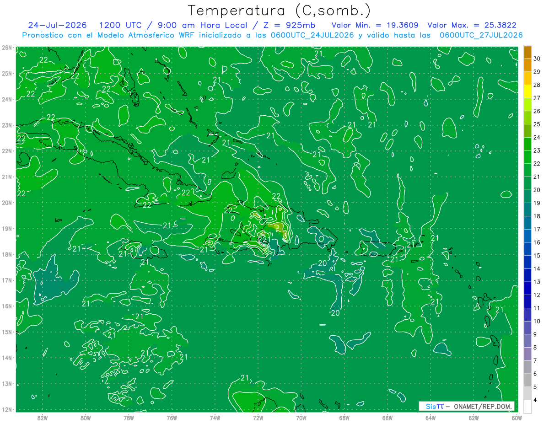
Task: Click the 60W longitude axis label
Action: (517, 418)
